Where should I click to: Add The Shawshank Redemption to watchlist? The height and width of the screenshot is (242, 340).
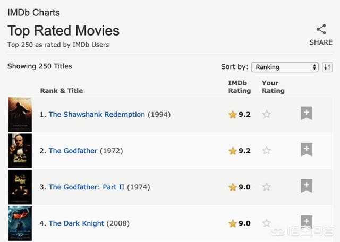307,114
